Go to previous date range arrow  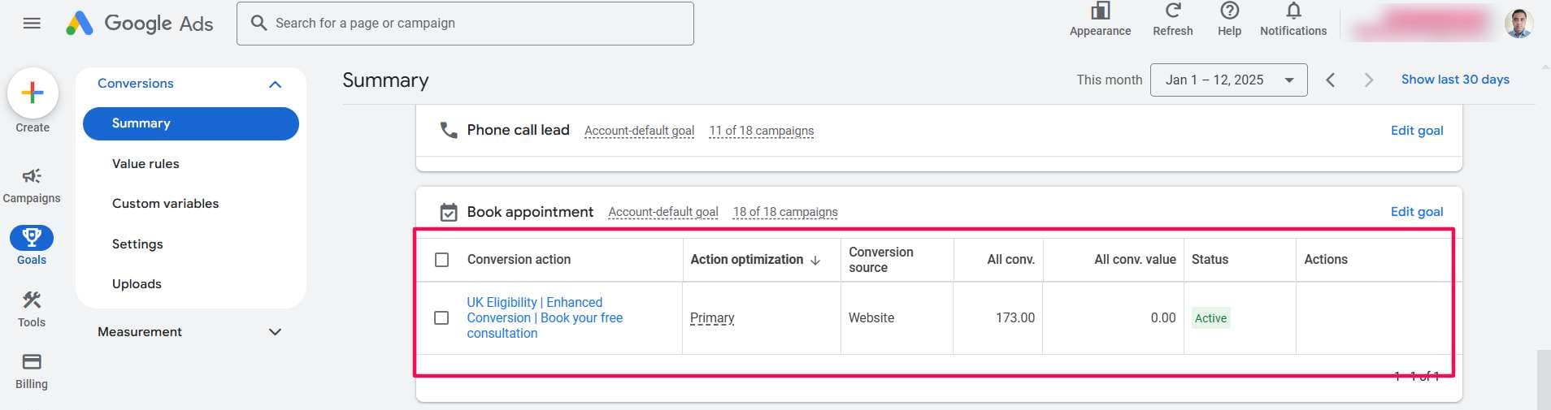click(1330, 80)
